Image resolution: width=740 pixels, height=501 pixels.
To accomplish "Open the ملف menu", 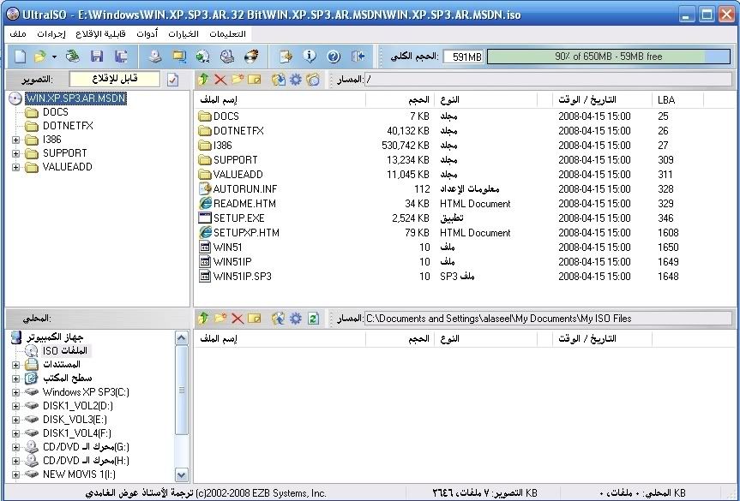I will tap(18, 34).
